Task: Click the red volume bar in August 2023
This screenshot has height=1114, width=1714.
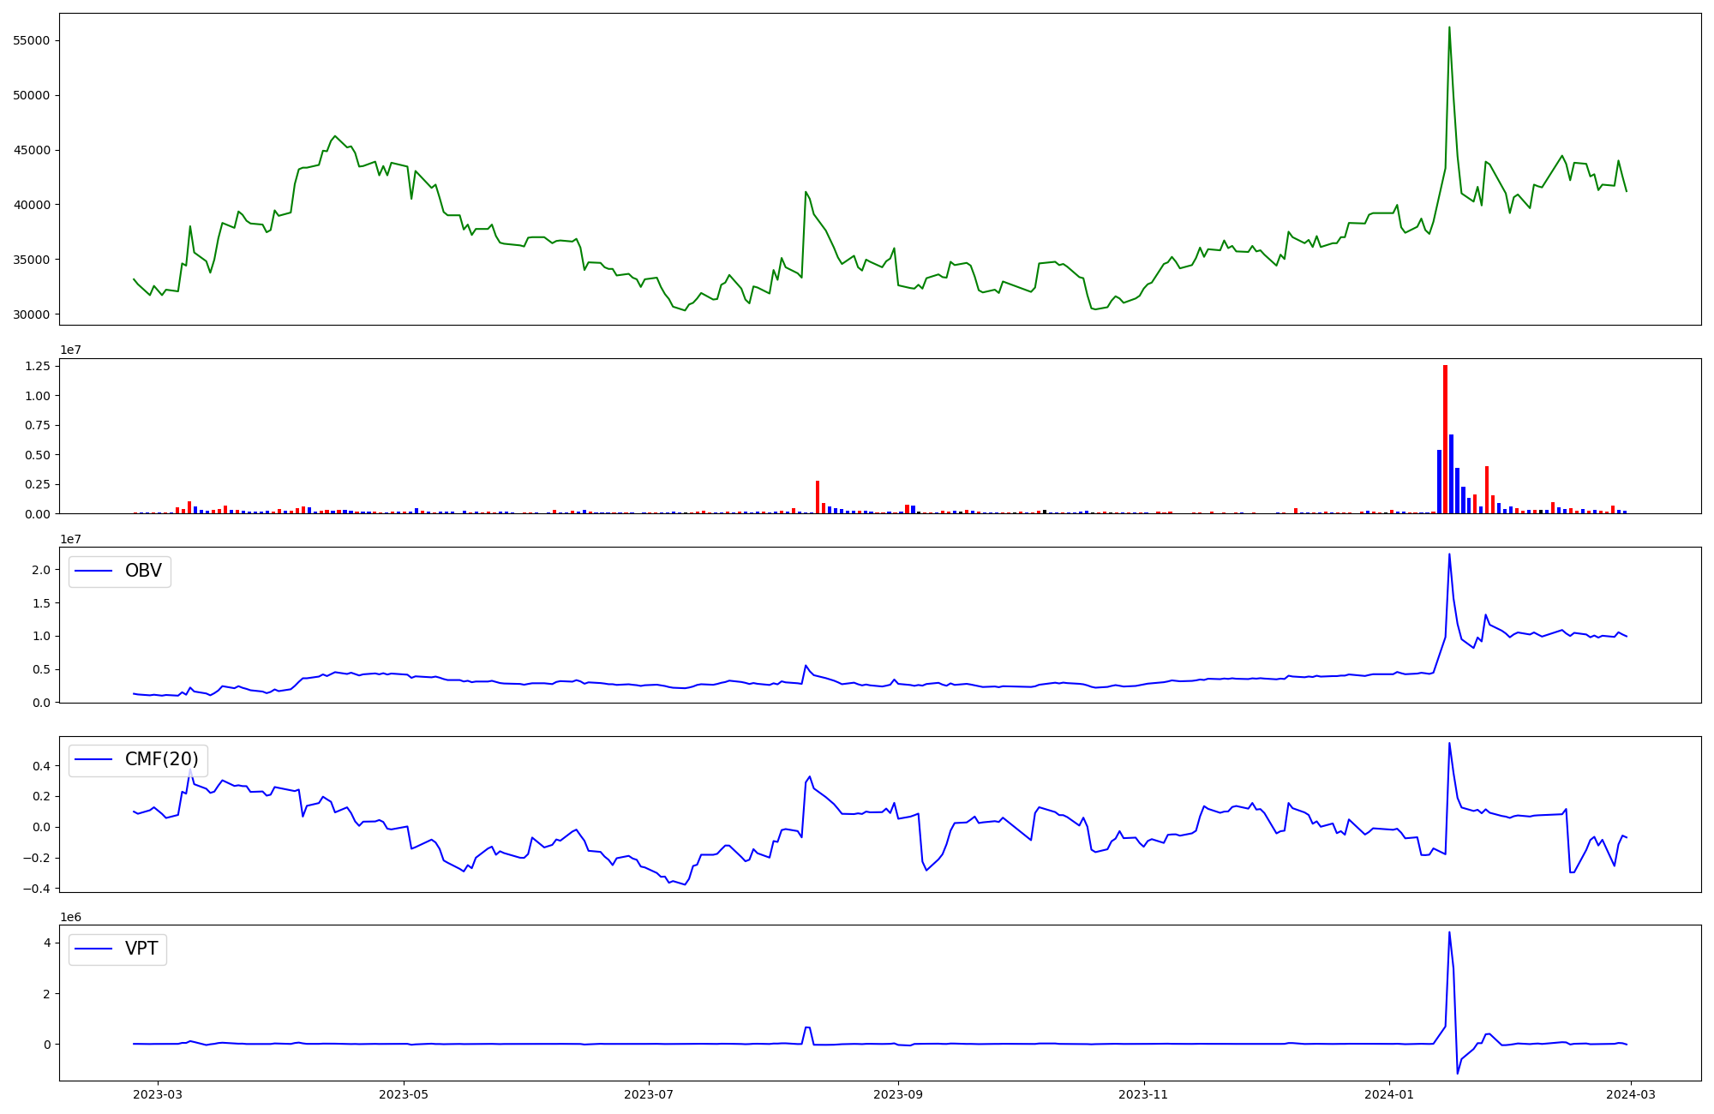Action: point(818,498)
